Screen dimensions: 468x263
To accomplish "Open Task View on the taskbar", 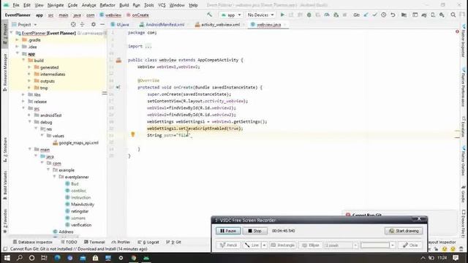I will pyautogui.click(x=44, y=258).
